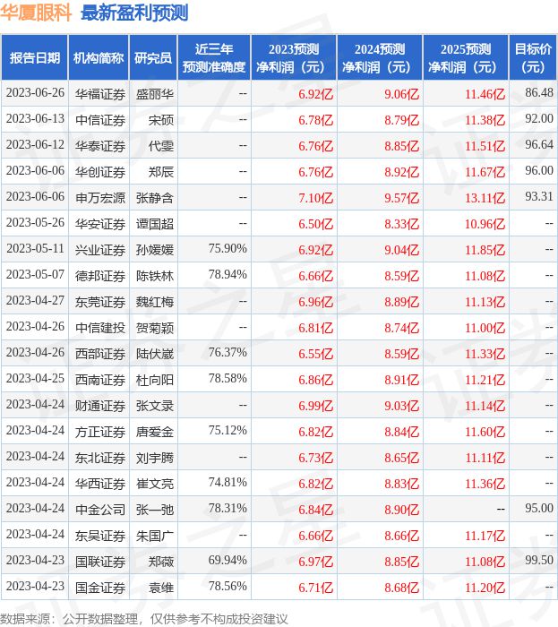Select the 华创证券 institution cell
This screenshot has height=627, width=558.
[100, 172]
